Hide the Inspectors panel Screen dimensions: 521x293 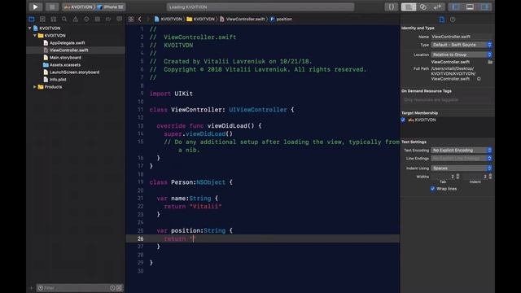(484, 7)
